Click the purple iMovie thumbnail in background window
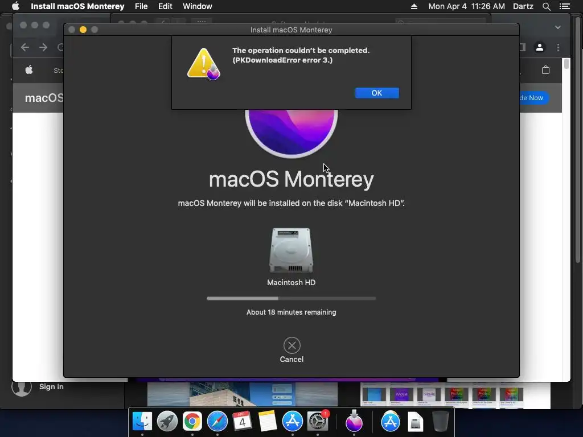583x437 pixels. pos(401,395)
